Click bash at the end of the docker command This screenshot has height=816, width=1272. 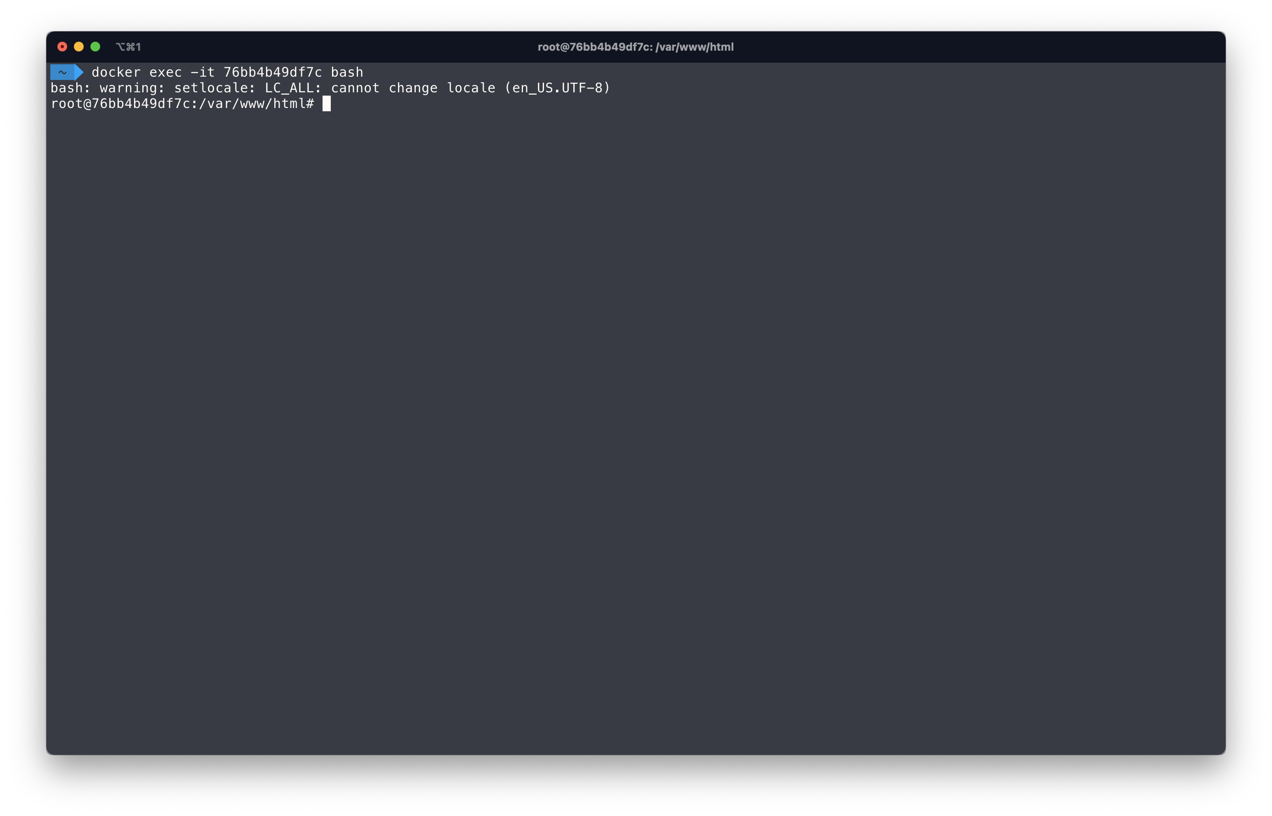click(x=347, y=72)
